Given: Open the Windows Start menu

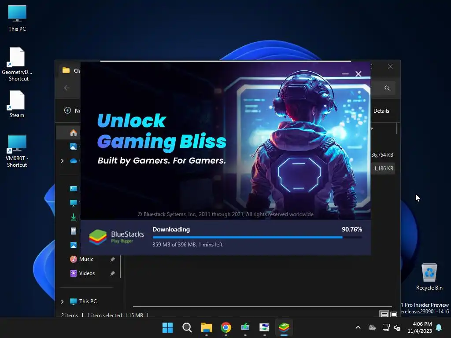Looking at the screenshot, I should [167, 327].
